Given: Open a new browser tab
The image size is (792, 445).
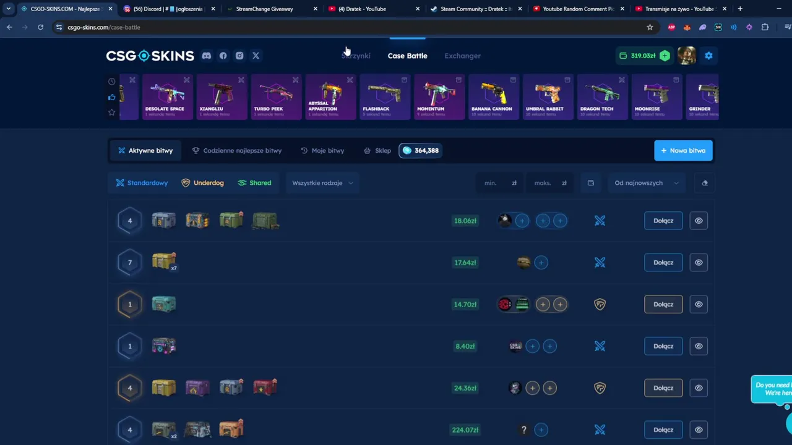Looking at the screenshot, I should click(x=740, y=9).
